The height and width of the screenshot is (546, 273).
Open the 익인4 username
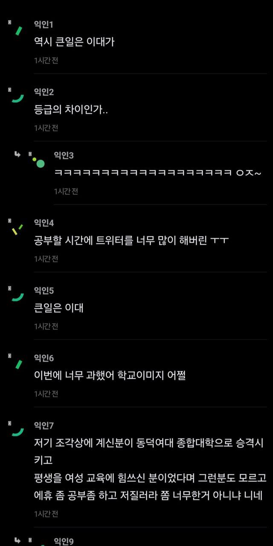(44, 223)
